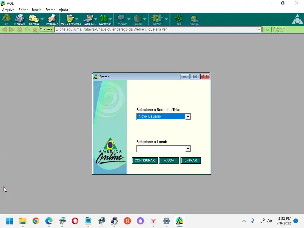Click the Imprimir printer icon
This screenshot has height=228, width=304.
52,20
